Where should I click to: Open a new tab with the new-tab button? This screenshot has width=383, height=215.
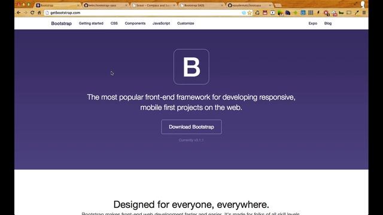pyautogui.click(x=278, y=5)
